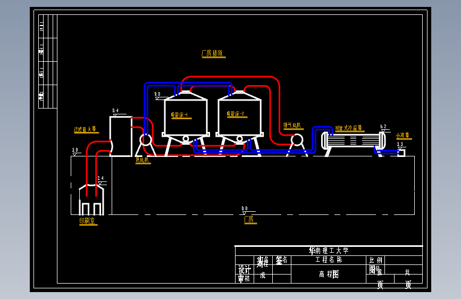This screenshot has height=299, width=461.
Task: Select the 工程名称 title block cell
Action: (x=329, y=260)
